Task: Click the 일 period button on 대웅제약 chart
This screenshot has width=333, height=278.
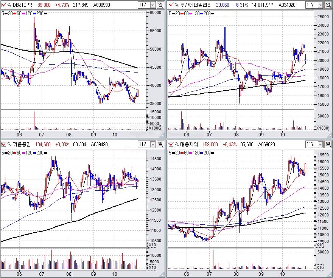Action: point(327,144)
